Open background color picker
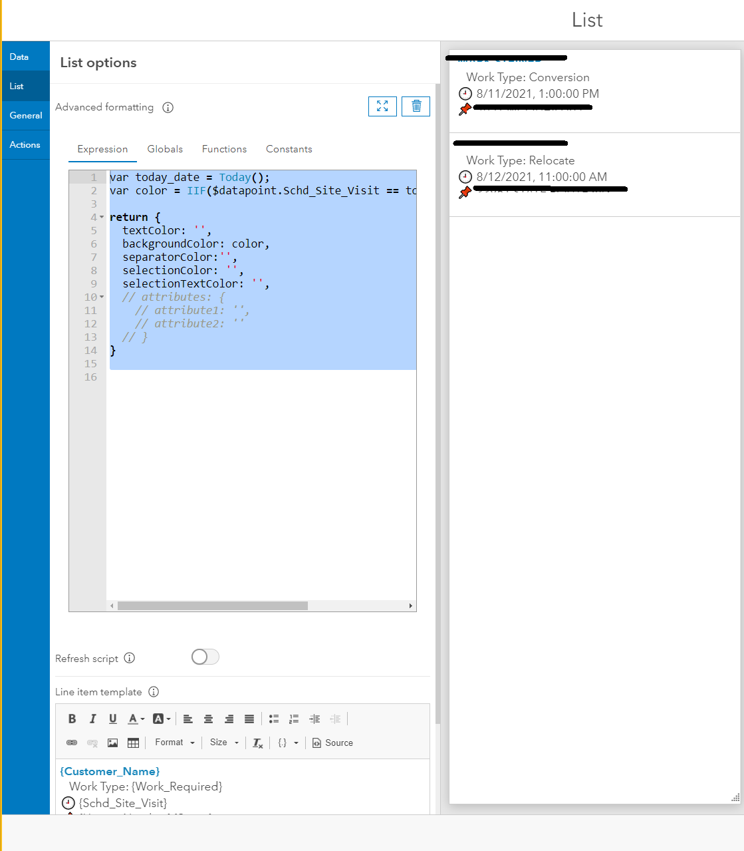744x851 pixels. click(162, 719)
